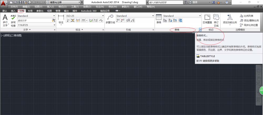This screenshot has height=115, width=263.
Task: Click the Redo arrow icon
Action: coord(41,2)
